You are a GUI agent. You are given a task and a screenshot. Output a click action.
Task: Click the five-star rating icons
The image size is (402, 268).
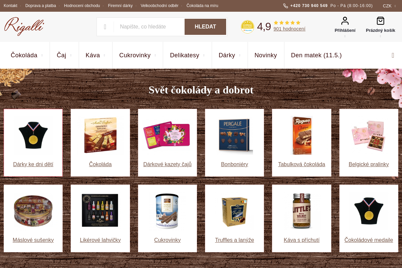click(287, 23)
